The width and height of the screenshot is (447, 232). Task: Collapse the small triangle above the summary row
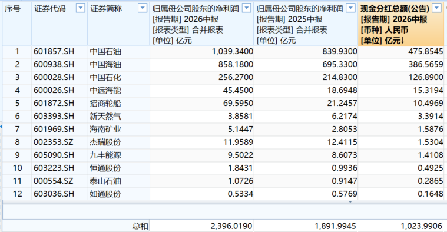(x=350, y=202)
